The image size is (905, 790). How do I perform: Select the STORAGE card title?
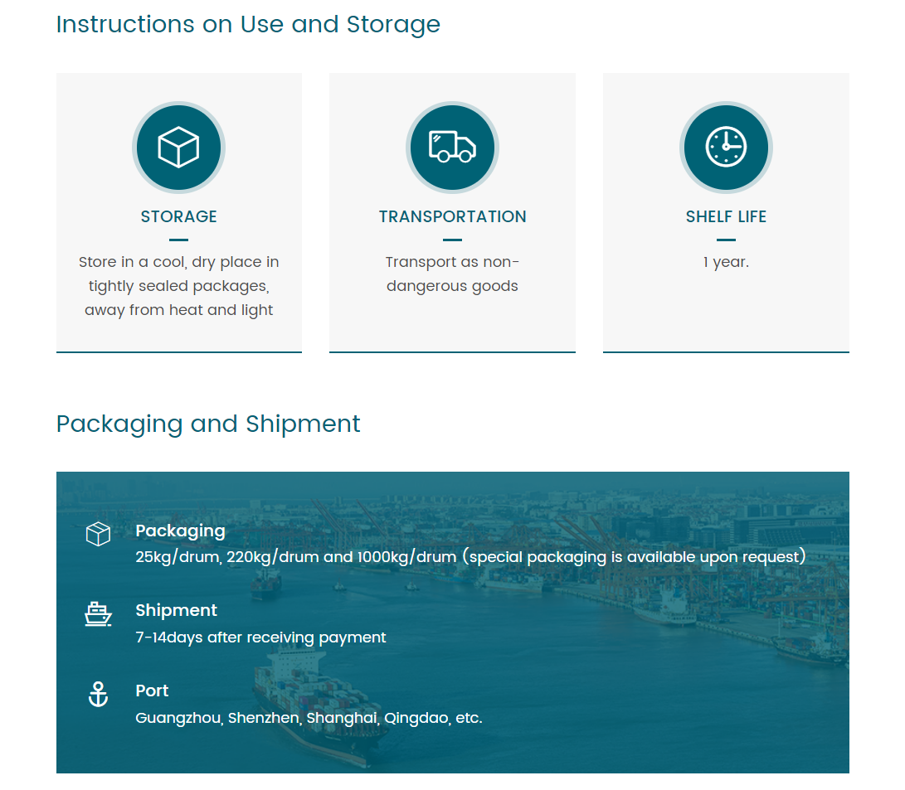click(178, 216)
